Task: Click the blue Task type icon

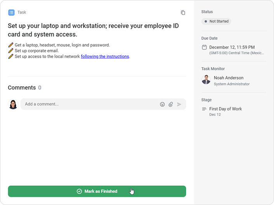Action: (x=11, y=12)
